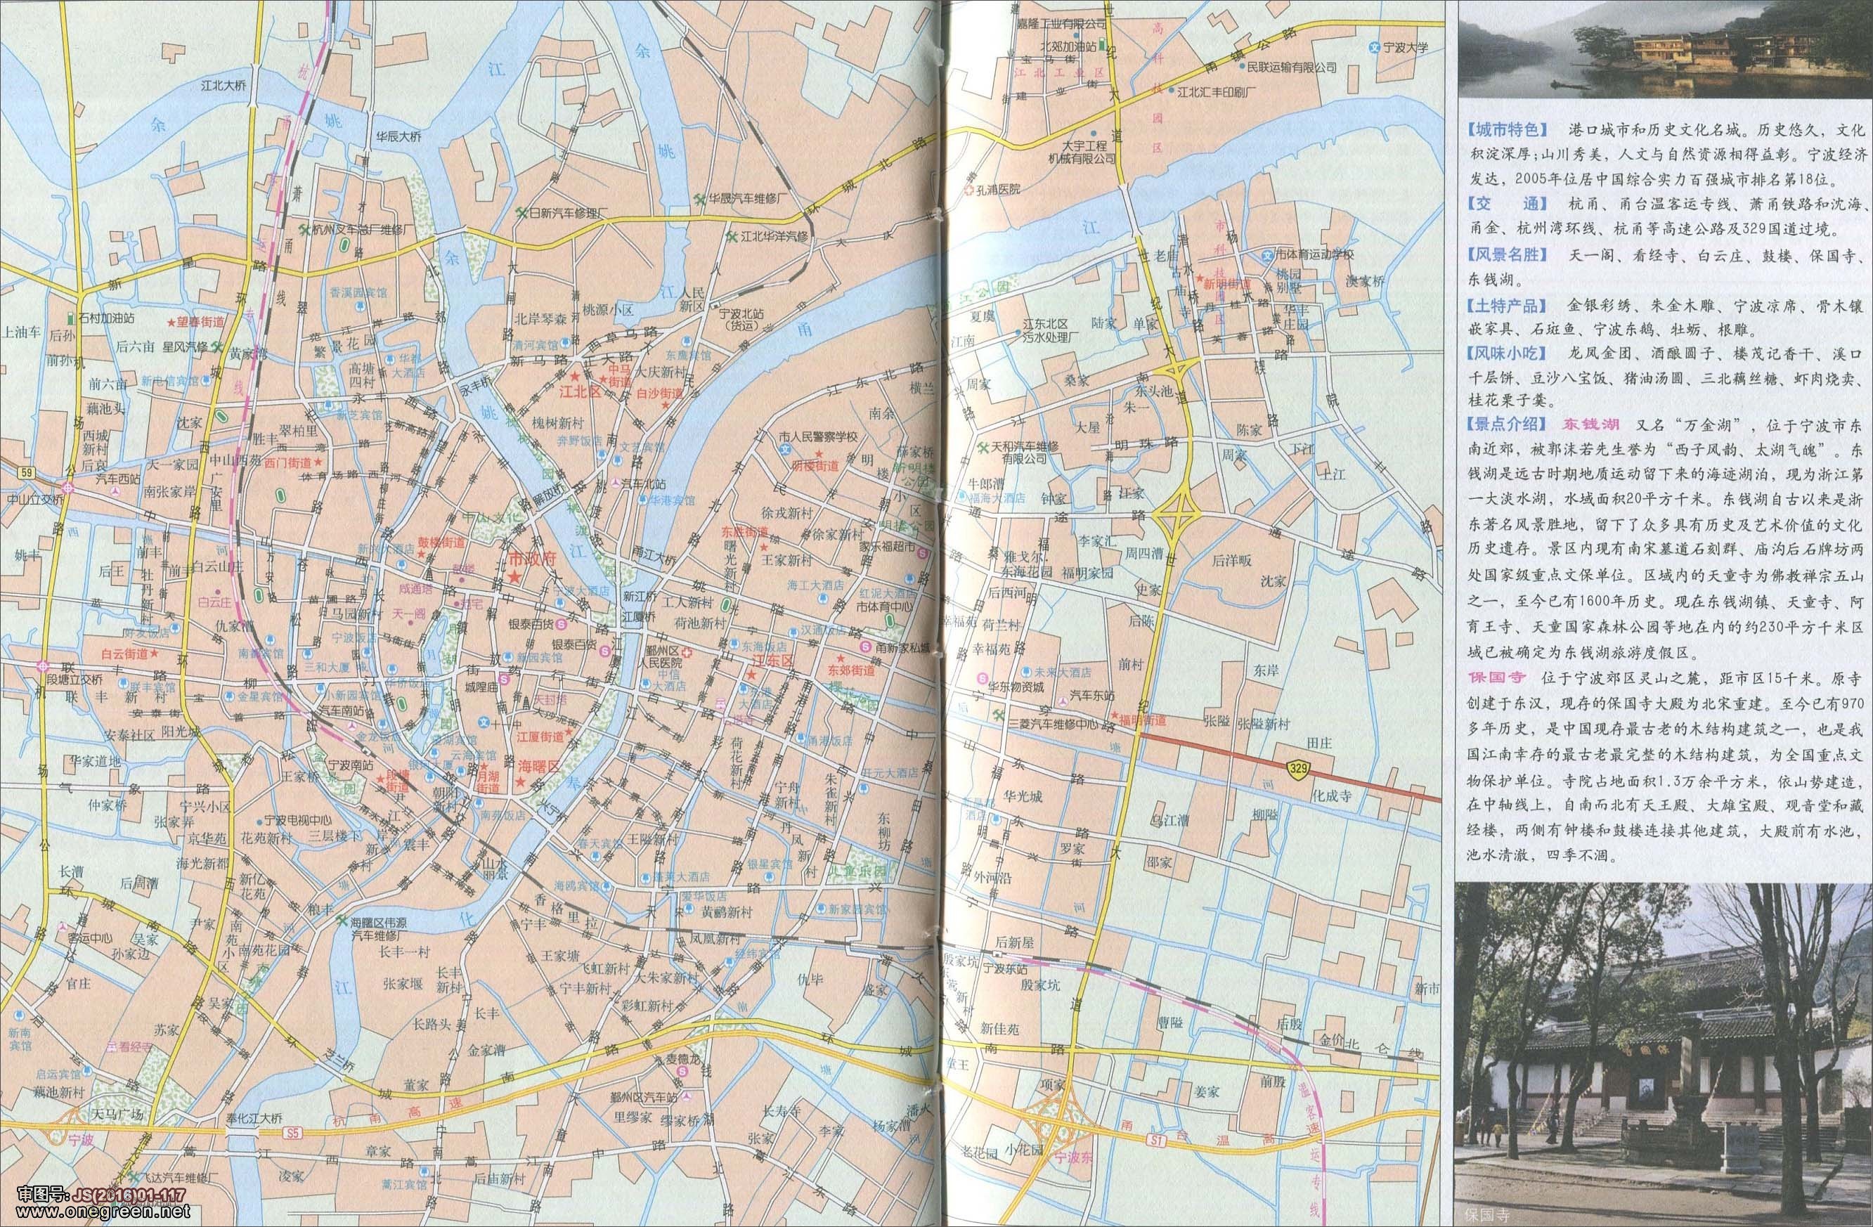Select the 市体育运动学校 school icon
Image resolution: width=1873 pixels, height=1227 pixels.
coord(1268,255)
